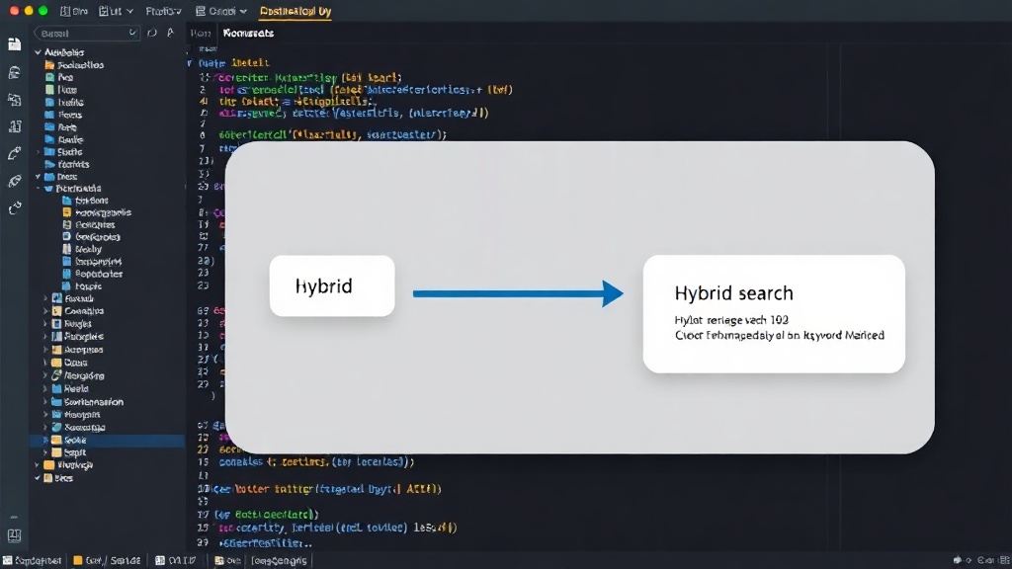
Task: Switch to the inactive editor tab left of the active tab
Action: point(200,33)
